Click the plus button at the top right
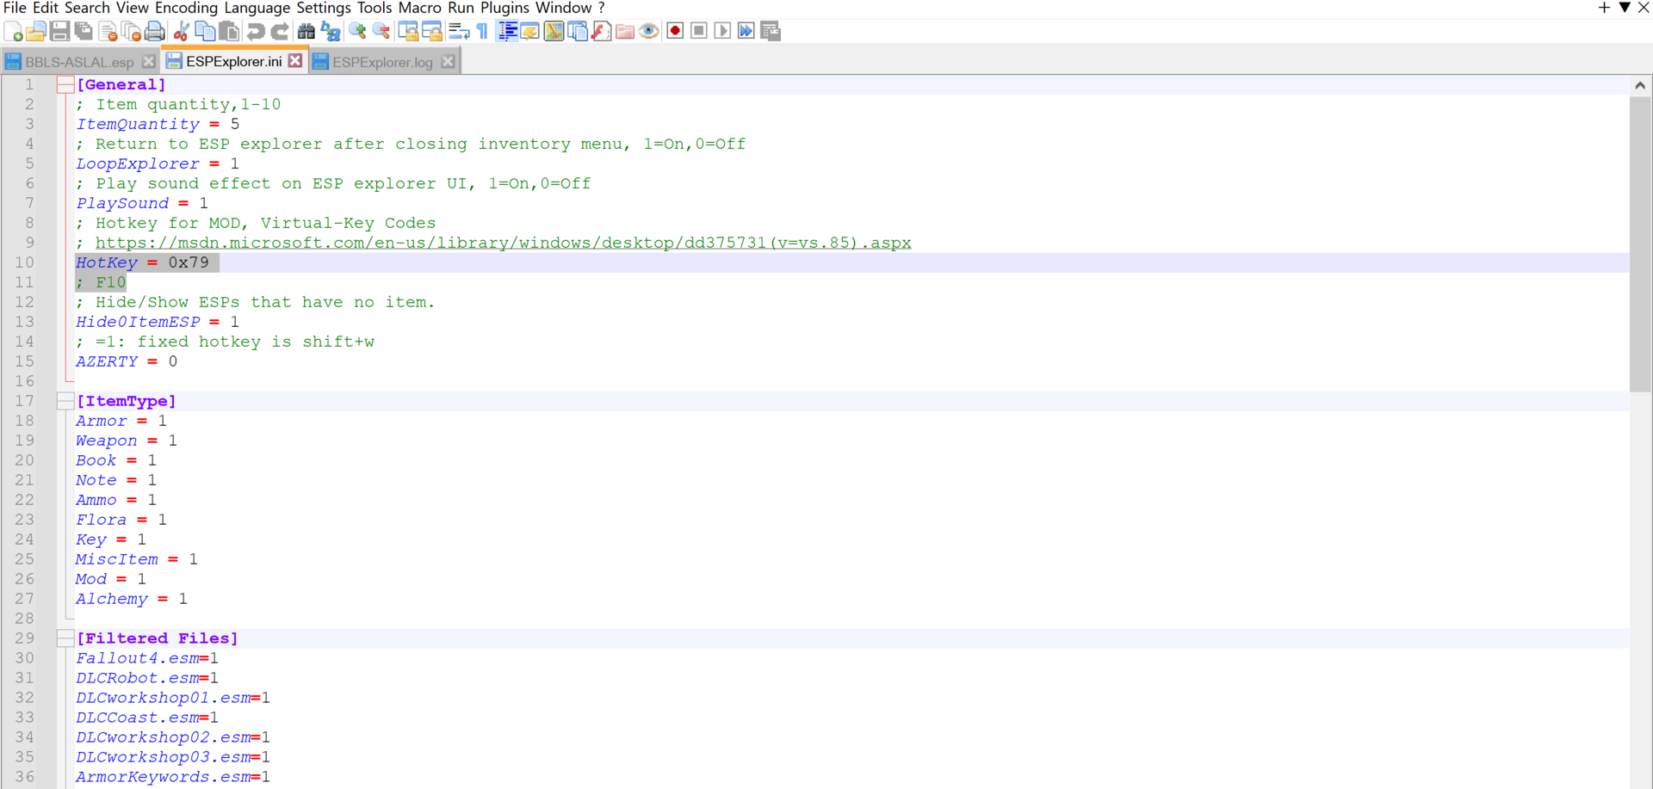Image resolution: width=1653 pixels, height=789 pixels. (1604, 8)
